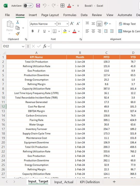Apply red font color in Font group
The image size is (140, 186).
pyautogui.click(x=74, y=31)
